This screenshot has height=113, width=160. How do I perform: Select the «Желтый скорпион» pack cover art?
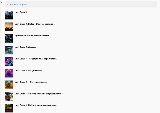coord(9,27)
